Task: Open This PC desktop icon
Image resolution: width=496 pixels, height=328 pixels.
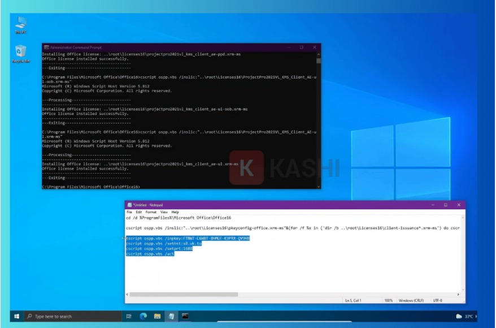Action: pos(21,24)
